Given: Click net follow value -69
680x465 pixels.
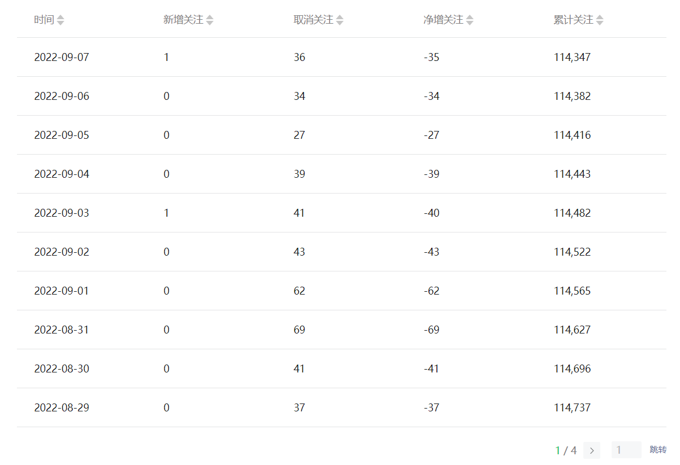Looking at the screenshot, I should [432, 330].
